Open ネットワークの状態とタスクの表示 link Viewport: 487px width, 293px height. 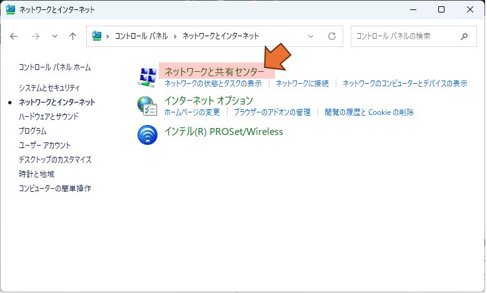pos(213,83)
